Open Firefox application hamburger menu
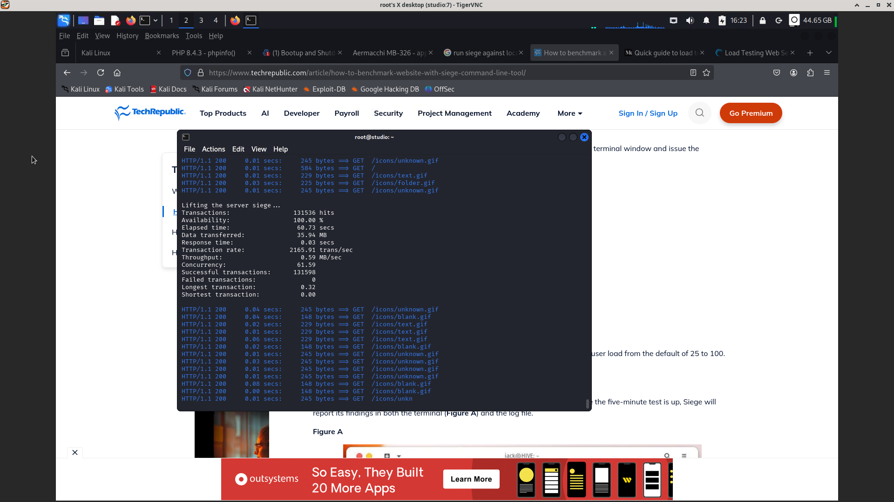The height and width of the screenshot is (502, 894). tap(827, 73)
